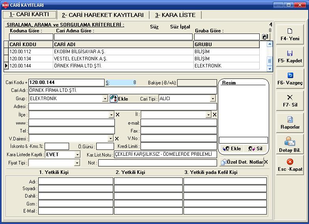Focus the Cari Adına Göre search field

point(124,37)
